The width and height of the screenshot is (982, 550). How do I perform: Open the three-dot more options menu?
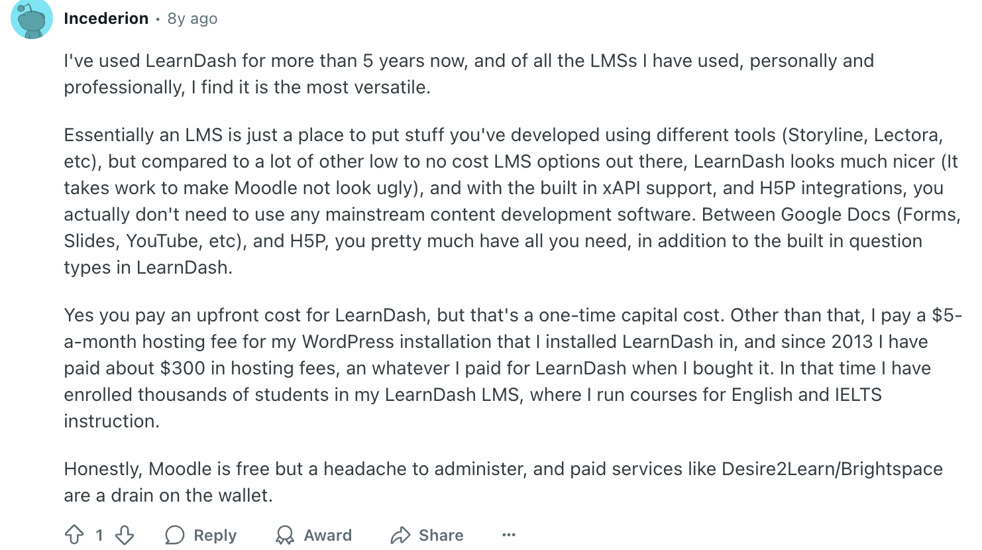509,535
